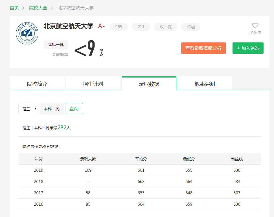Click the A- rating next to the name
This screenshot has width=274, height=217.
(x=101, y=26)
